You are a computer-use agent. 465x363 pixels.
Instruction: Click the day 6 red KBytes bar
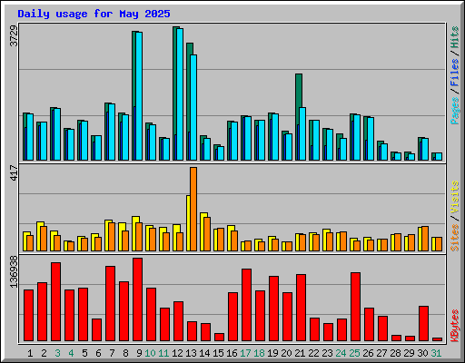(x=96, y=330)
